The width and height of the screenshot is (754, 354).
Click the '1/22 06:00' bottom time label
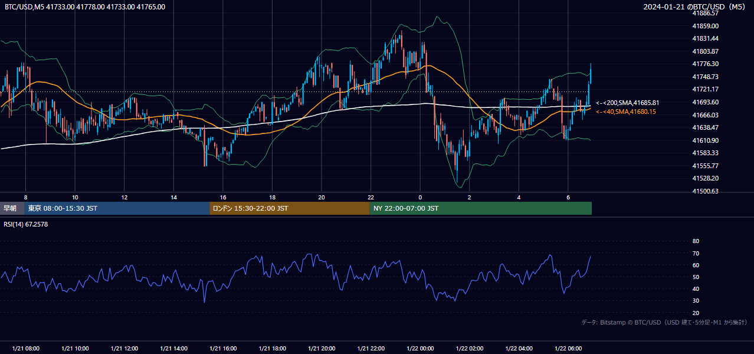pyautogui.click(x=569, y=349)
